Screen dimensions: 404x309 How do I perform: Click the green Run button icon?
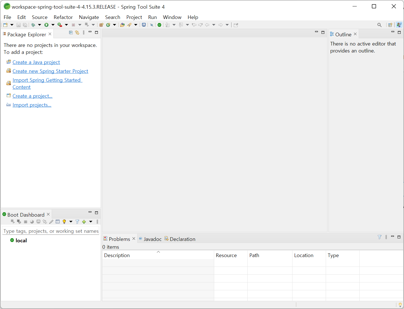(46, 25)
